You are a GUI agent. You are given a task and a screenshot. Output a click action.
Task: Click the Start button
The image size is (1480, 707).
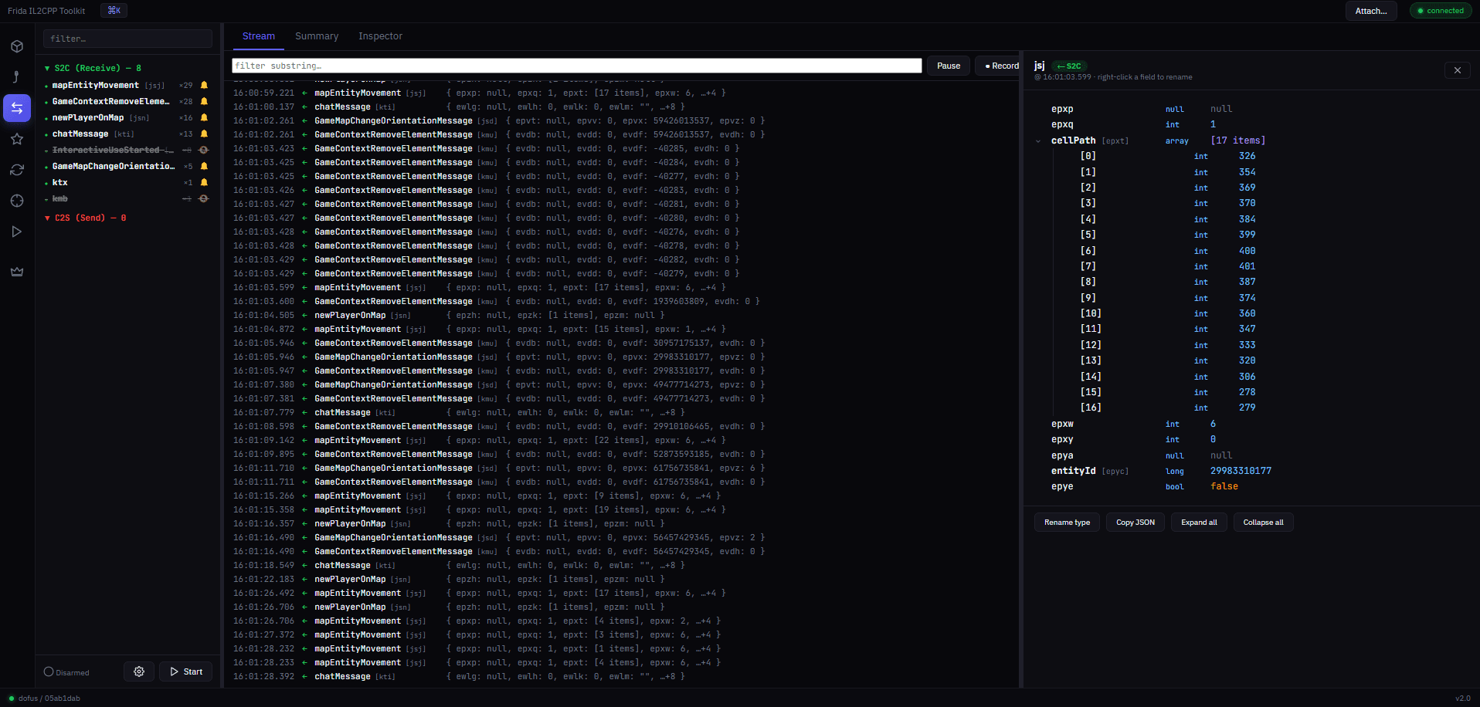(186, 671)
